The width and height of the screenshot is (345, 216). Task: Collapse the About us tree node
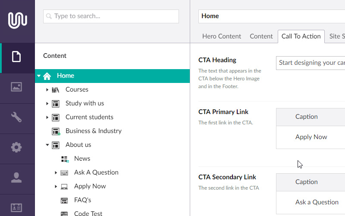[47, 145]
